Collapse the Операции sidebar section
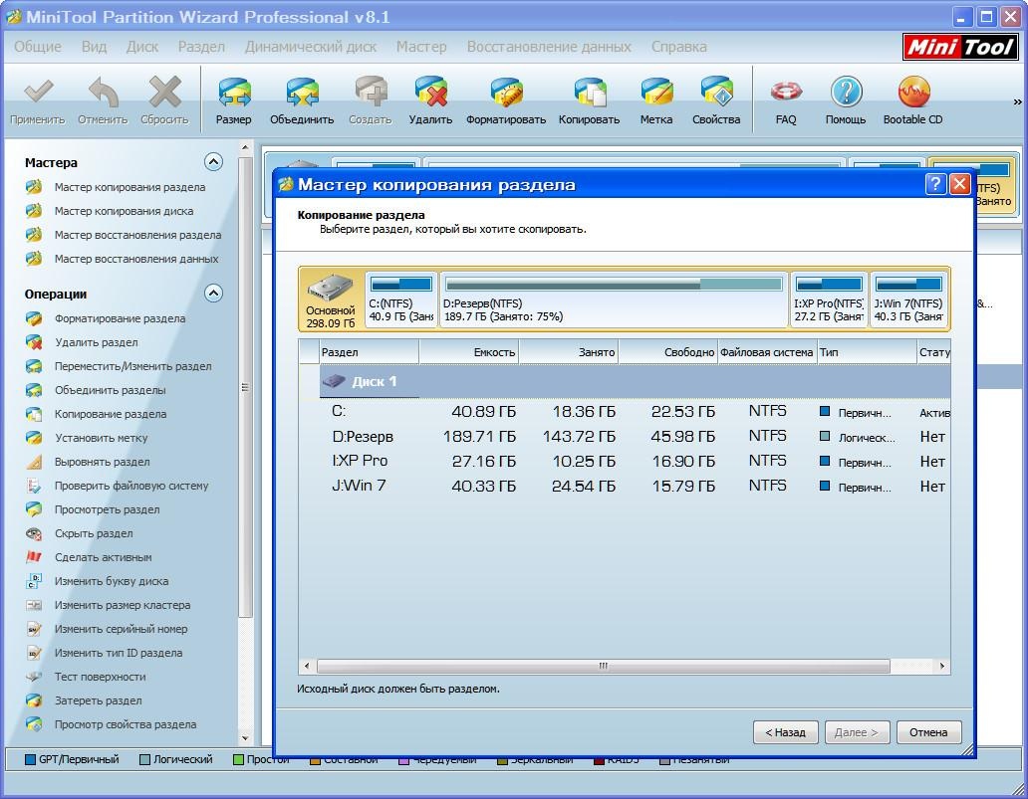 click(x=213, y=293)
